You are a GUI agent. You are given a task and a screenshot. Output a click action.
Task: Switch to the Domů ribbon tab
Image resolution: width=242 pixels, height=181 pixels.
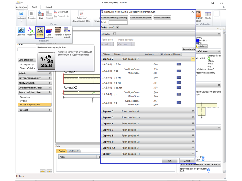[x=34, y=7]
